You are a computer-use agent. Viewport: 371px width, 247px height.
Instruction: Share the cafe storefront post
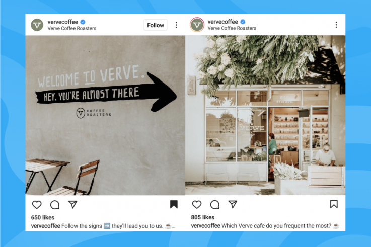pos(233,204)
